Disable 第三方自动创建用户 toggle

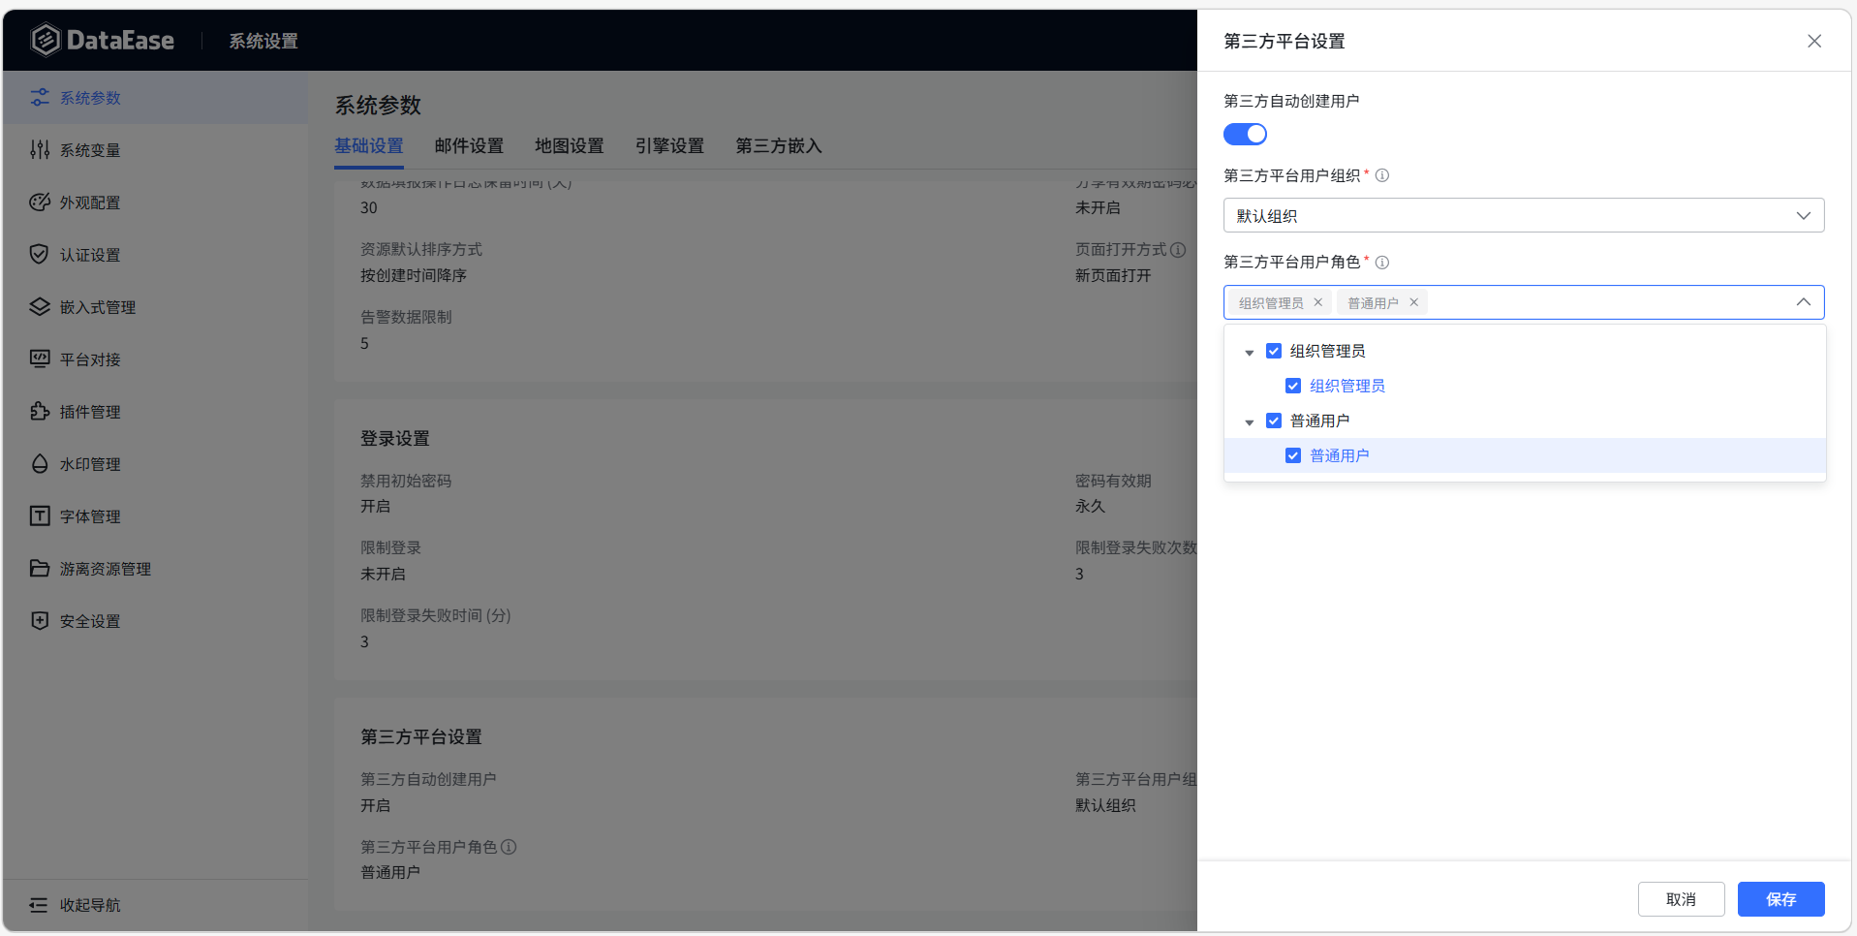1246,134
